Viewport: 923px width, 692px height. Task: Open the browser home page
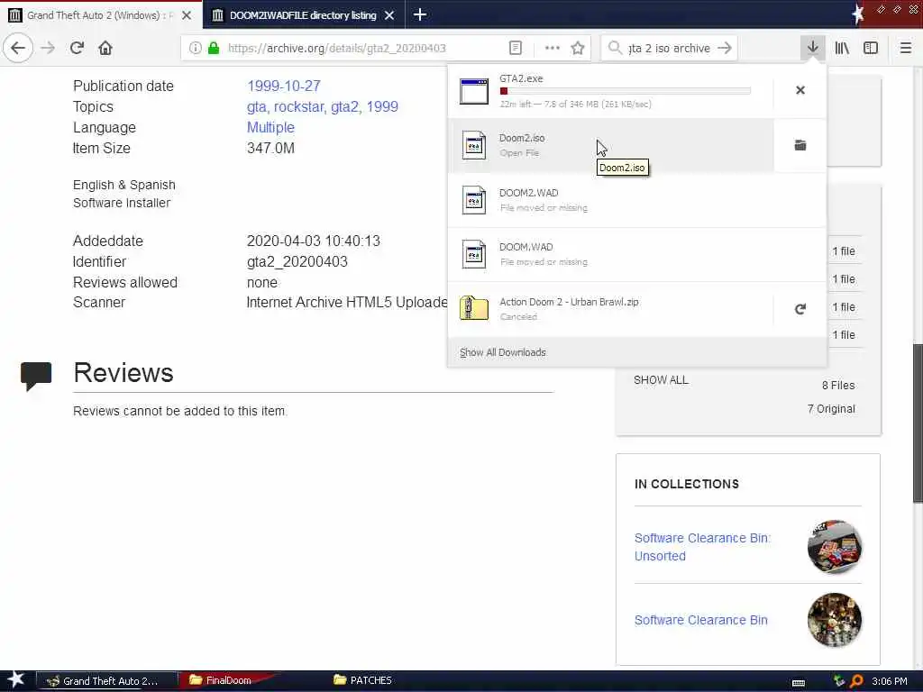[105, 48]
